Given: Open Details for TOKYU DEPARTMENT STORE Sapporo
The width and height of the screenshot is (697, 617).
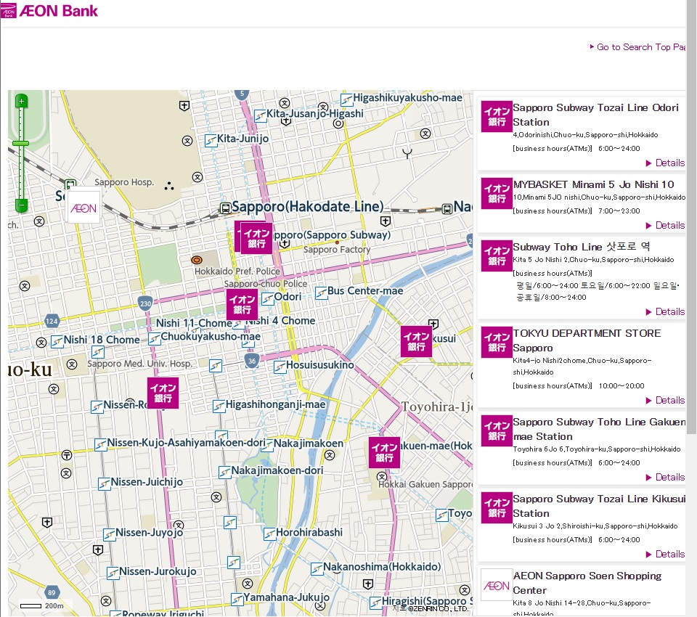Looking at the screenshot, I should pos(666,400).
